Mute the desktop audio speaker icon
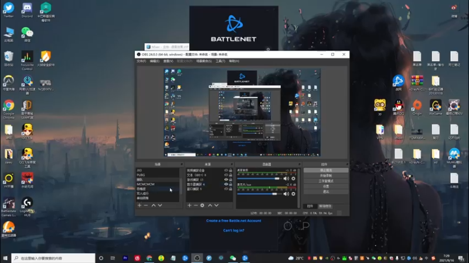The width and height of the screenshot is (469, 263). pos(286,178)
